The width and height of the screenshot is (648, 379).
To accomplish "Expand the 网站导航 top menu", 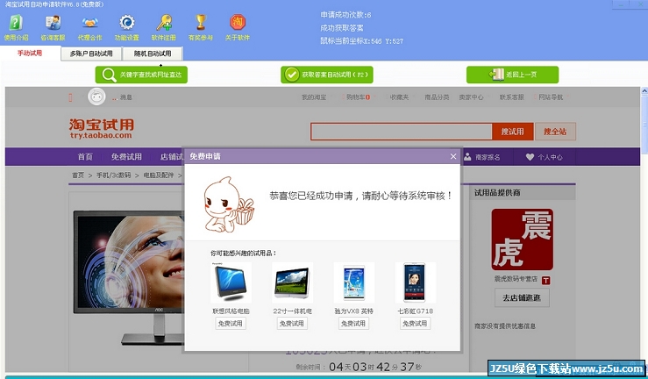I will 551,97.
